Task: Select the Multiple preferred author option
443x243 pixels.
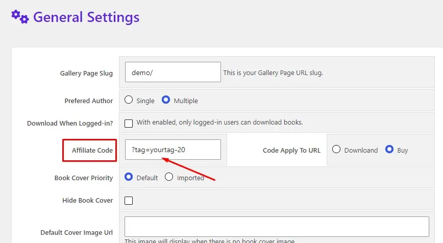Action: pyautogui.click(x=166, y=100)
